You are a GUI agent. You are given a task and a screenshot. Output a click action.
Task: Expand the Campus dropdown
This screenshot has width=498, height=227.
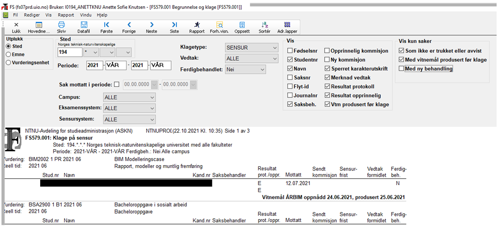coord(129,97)
